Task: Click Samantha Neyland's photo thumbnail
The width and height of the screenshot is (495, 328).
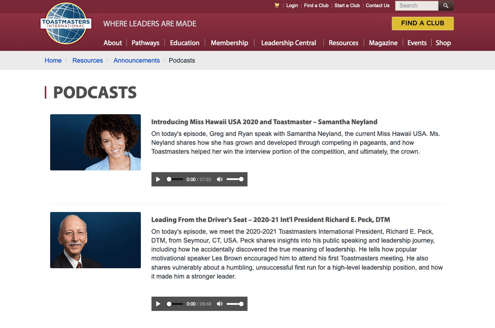Action: pos(95,142)
